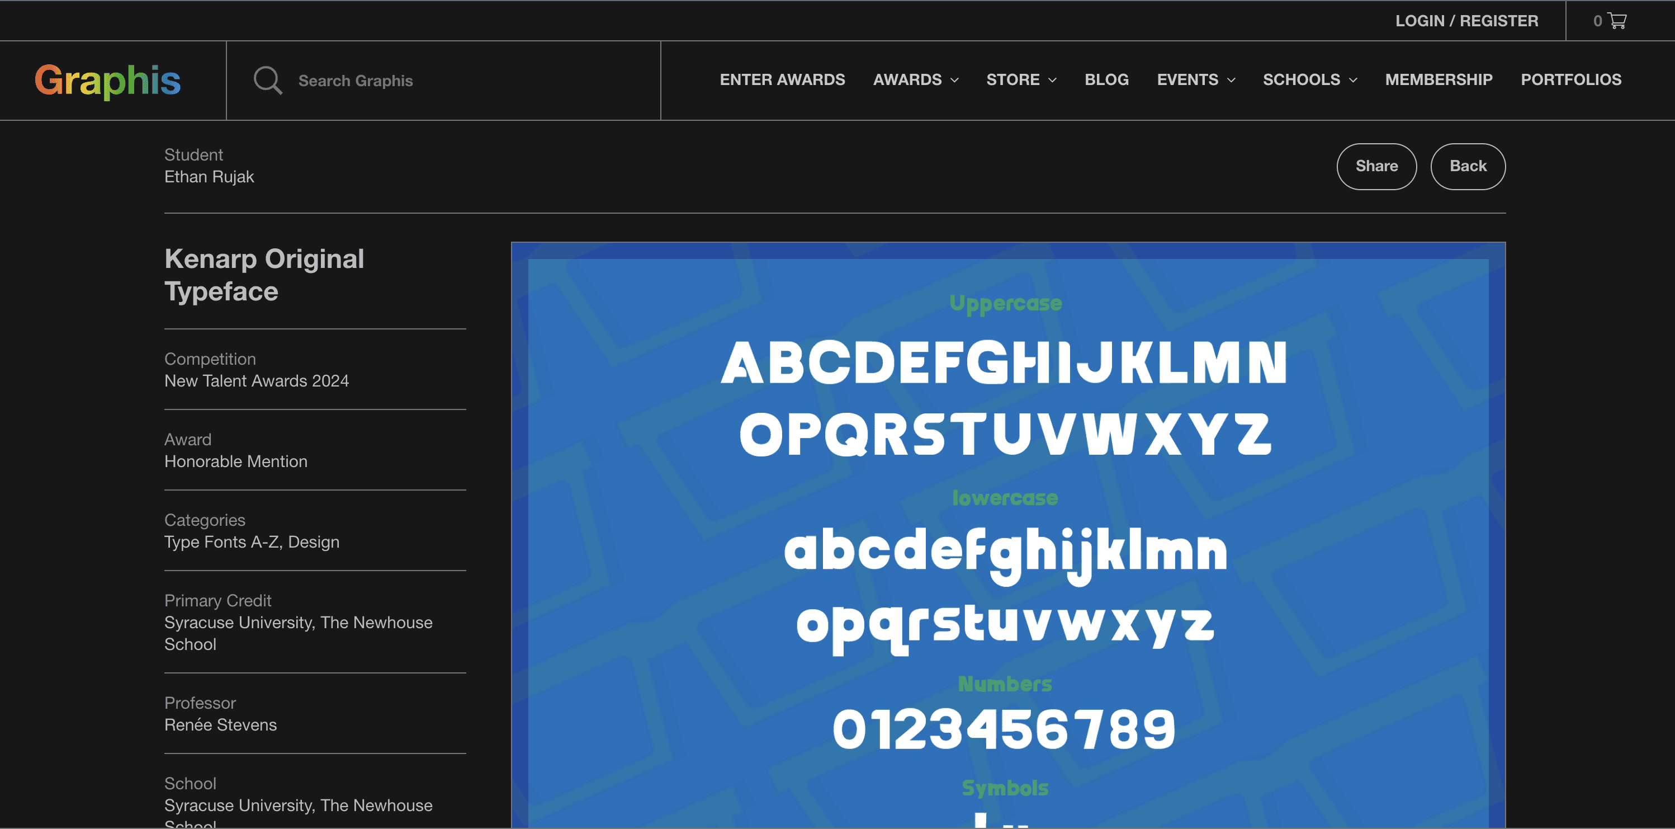The height and width of the screenshot is (829, 1675).
Task: Click the Share button
Action: (1376, 166)
